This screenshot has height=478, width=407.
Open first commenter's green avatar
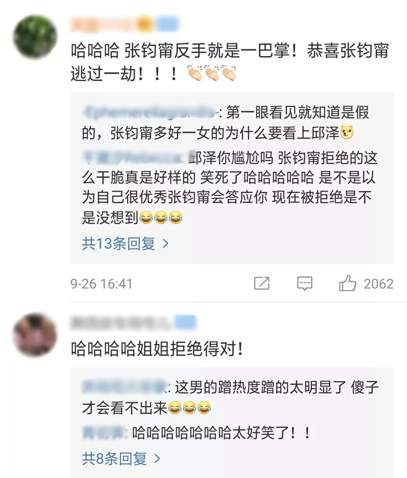(35, 37)
